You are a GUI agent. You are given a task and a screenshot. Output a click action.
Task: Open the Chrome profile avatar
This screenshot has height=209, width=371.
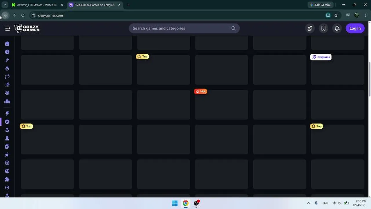point(357,15)
